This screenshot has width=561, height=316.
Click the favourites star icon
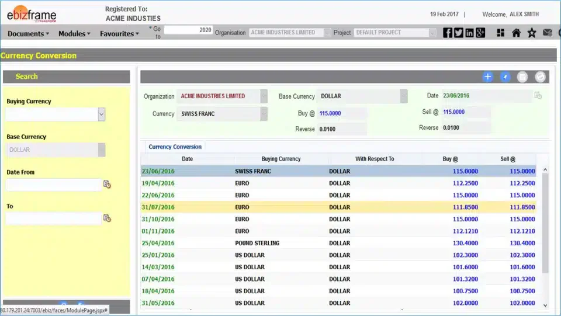[x=532, y=33]
